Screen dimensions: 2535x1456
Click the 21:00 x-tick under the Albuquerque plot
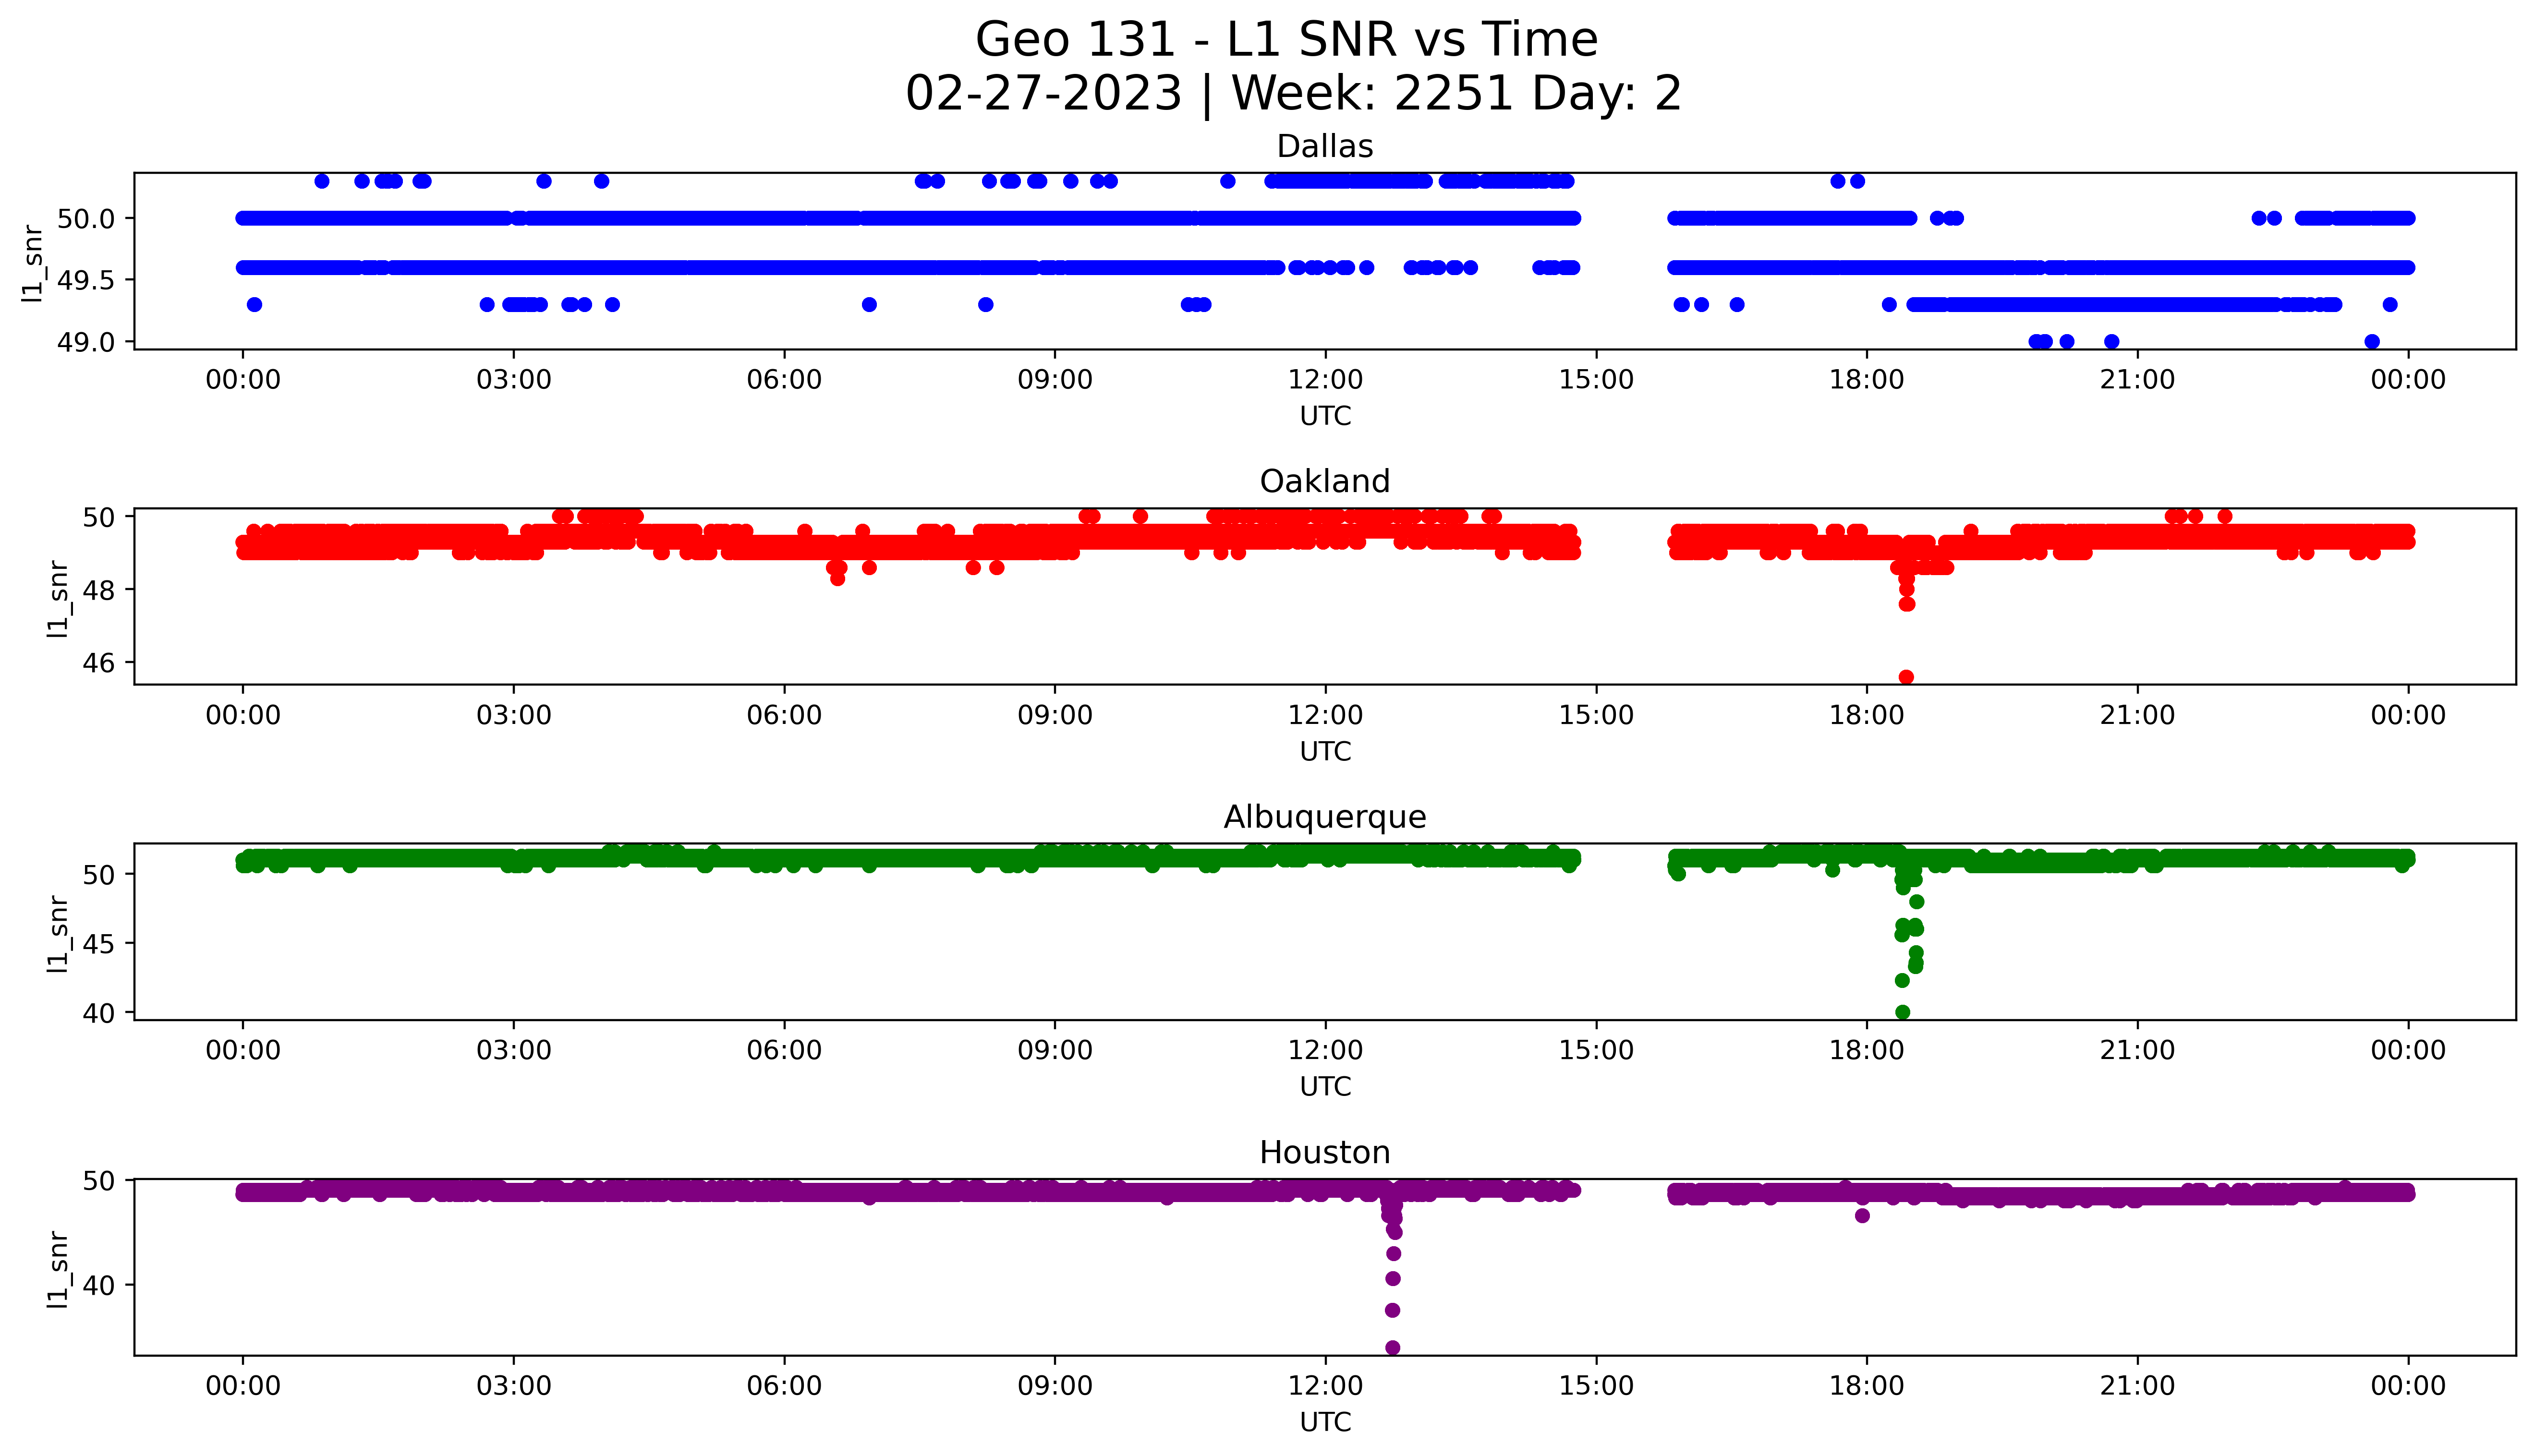click(2138, 1050)
